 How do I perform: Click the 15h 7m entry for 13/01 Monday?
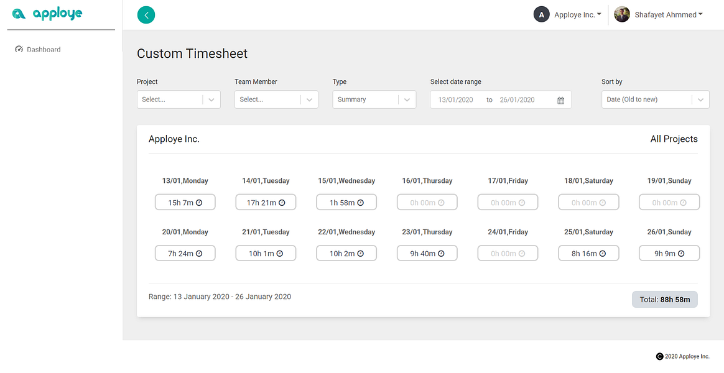click(185, 202)
